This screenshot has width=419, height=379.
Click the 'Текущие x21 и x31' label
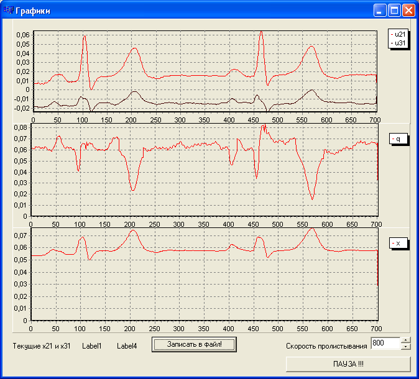point(42,346)
